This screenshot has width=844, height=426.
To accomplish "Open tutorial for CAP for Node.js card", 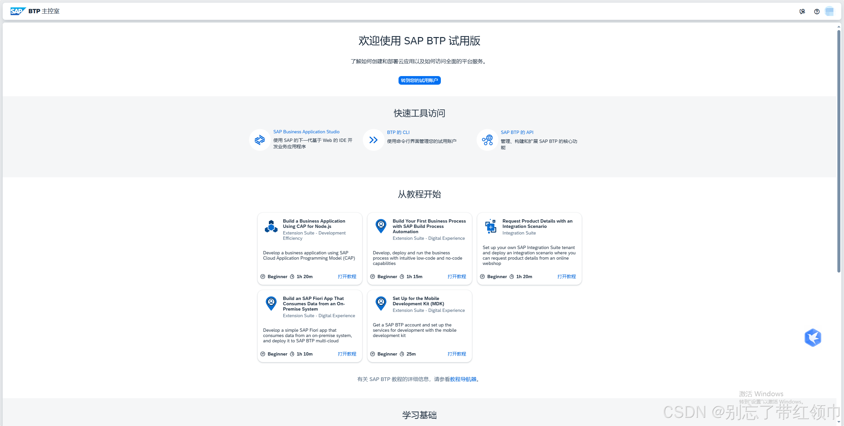I will coord(347,277).
